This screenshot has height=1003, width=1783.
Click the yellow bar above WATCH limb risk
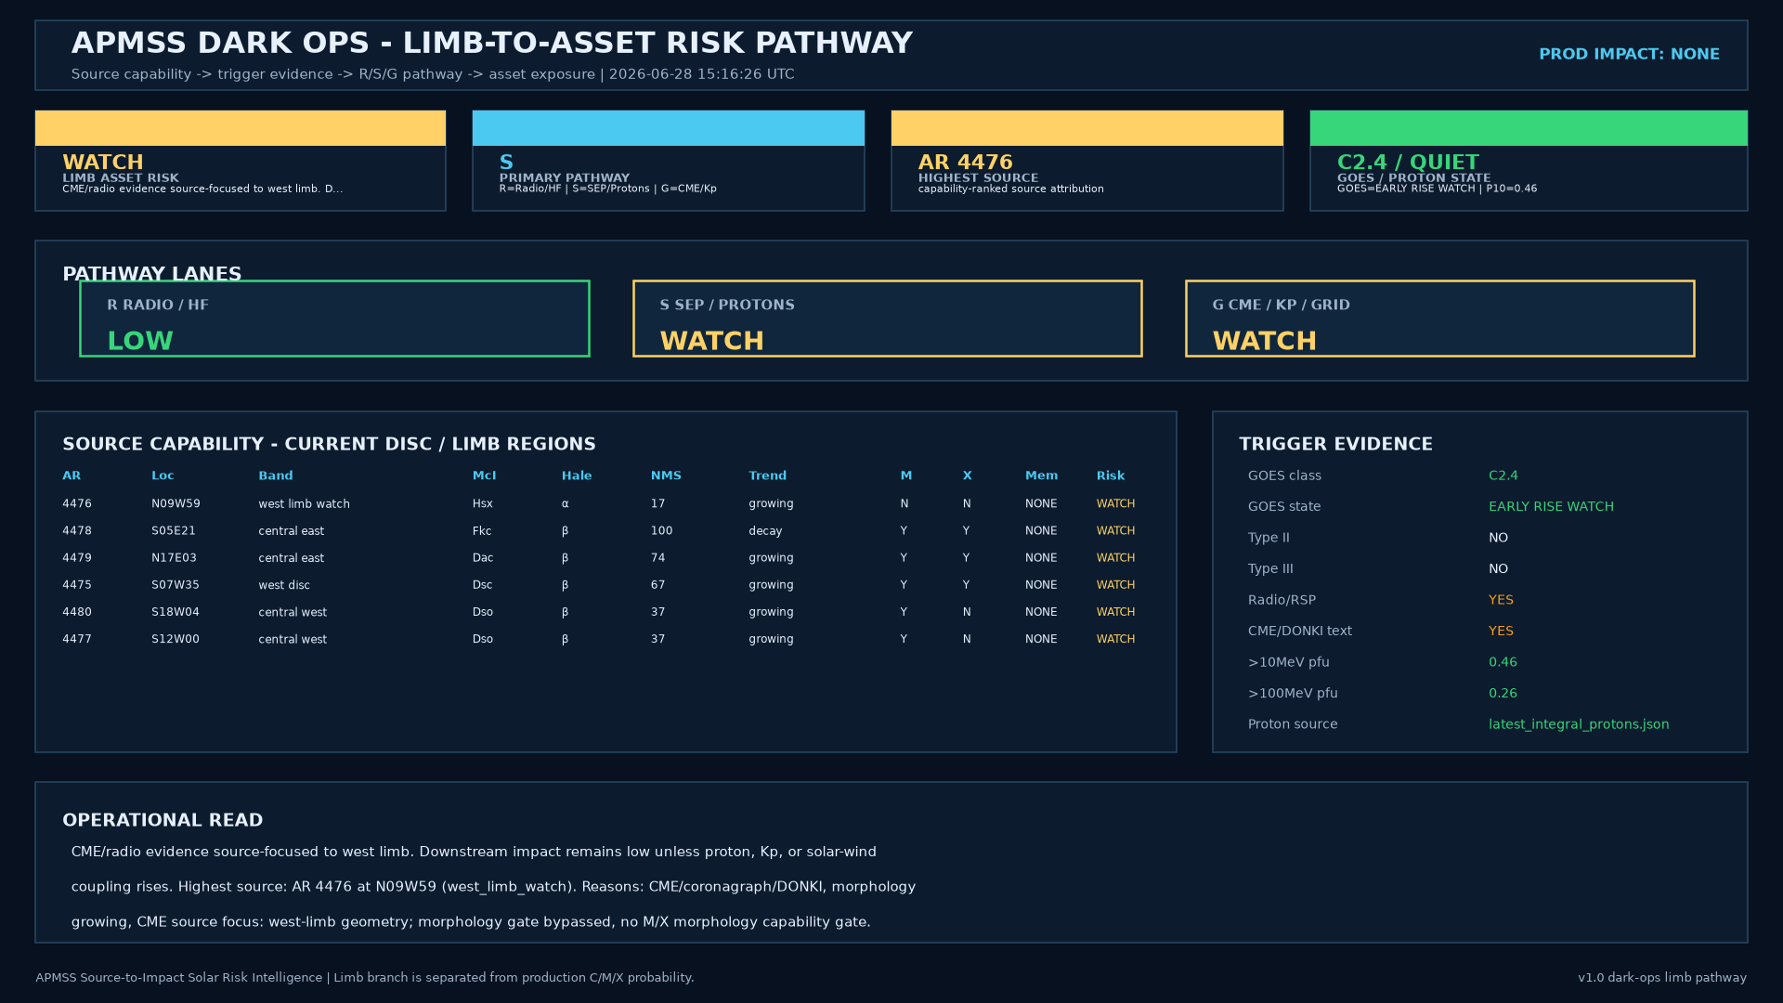(x=241, y=128)
